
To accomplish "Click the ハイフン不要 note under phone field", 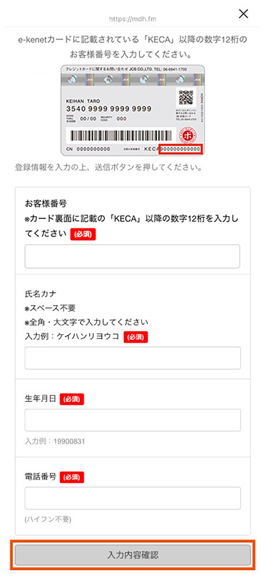I will [x=48, y=520].
